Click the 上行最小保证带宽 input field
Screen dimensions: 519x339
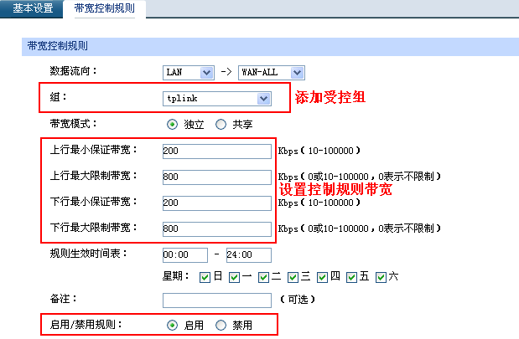(x=217, y=152)
